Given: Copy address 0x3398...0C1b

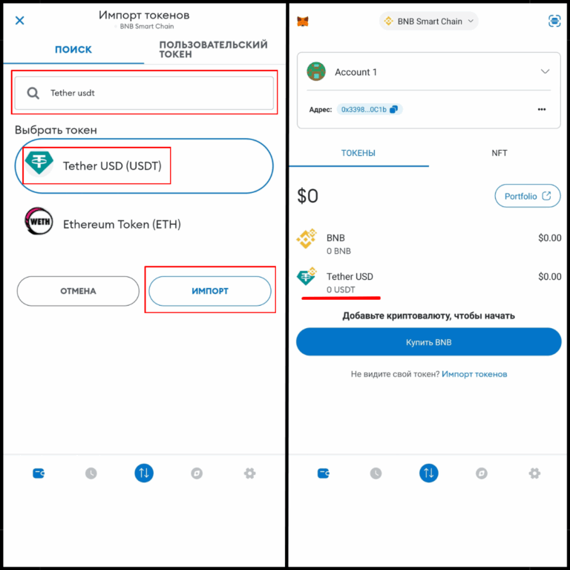Looking at the screenshot, I should [370, 109].
